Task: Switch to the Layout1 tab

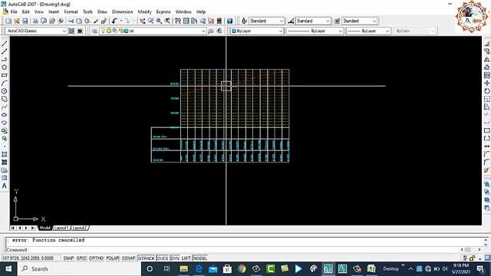Action: 61,228
